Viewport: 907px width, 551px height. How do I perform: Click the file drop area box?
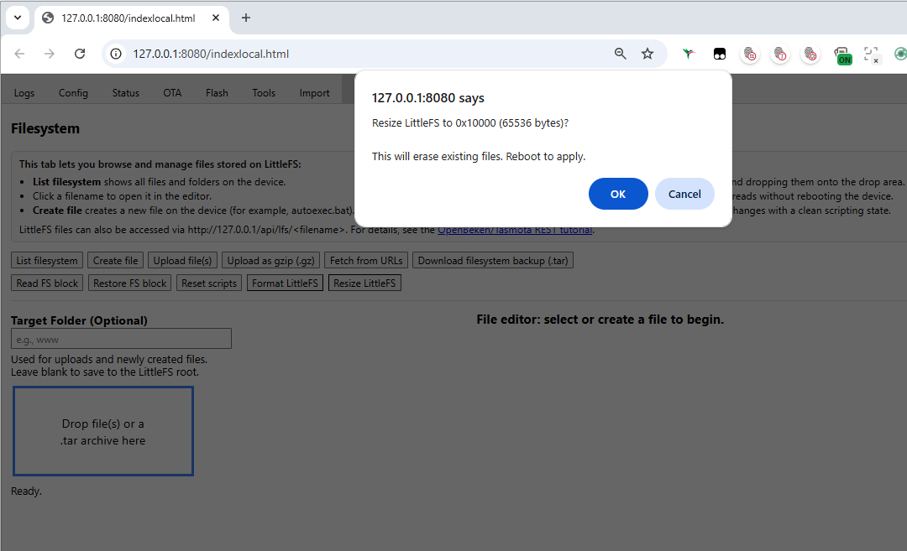click(x=103, y=431)
